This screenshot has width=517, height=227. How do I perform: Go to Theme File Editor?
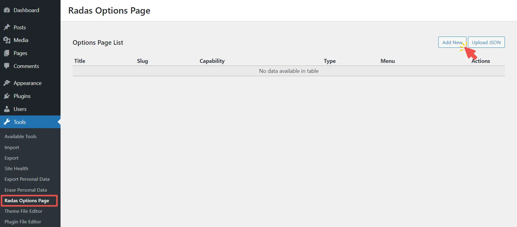[x=23, y=211]
